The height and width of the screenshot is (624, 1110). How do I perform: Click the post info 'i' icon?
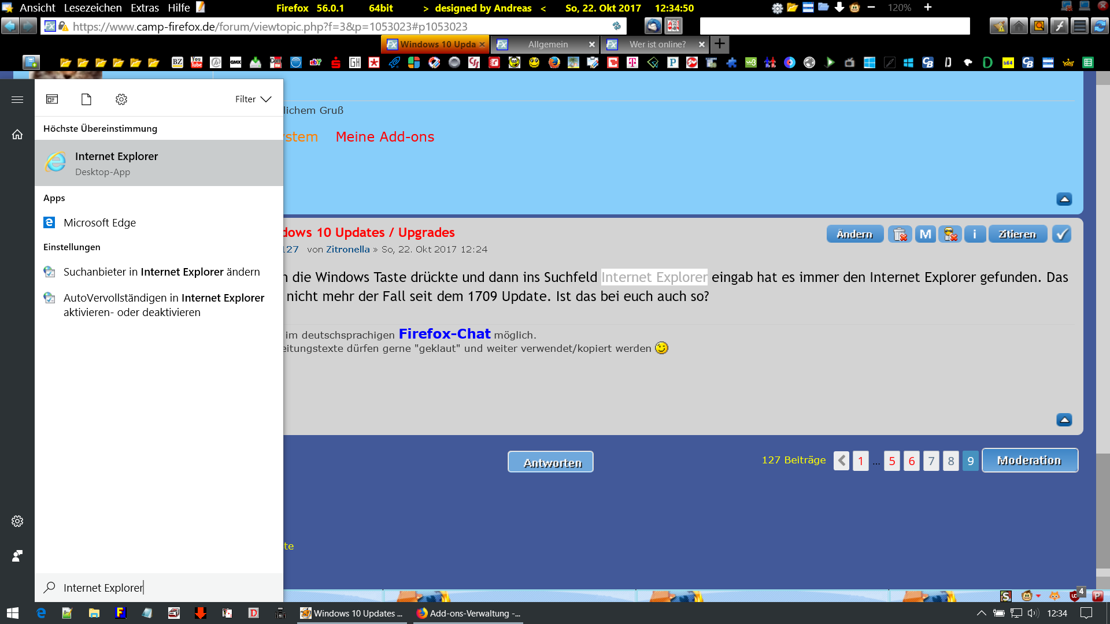click(975, 234)
